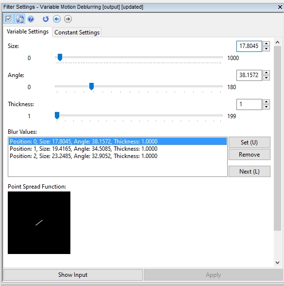Go back with the left arrow icon

pyautogui.click(x=57, y=19)
